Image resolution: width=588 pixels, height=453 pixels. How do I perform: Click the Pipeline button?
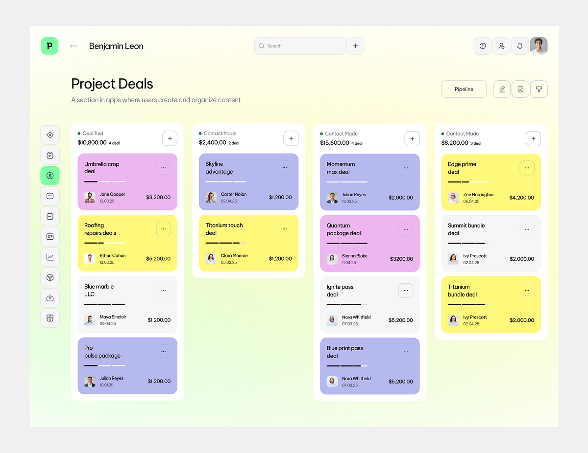click(x=464, y=89)
